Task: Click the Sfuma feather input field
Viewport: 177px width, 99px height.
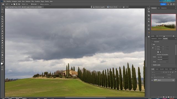Action: pyautogui.click(x=28, y=4)
